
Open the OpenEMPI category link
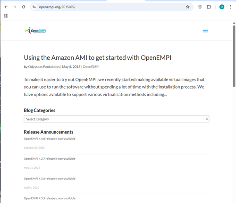pos(91,67)
